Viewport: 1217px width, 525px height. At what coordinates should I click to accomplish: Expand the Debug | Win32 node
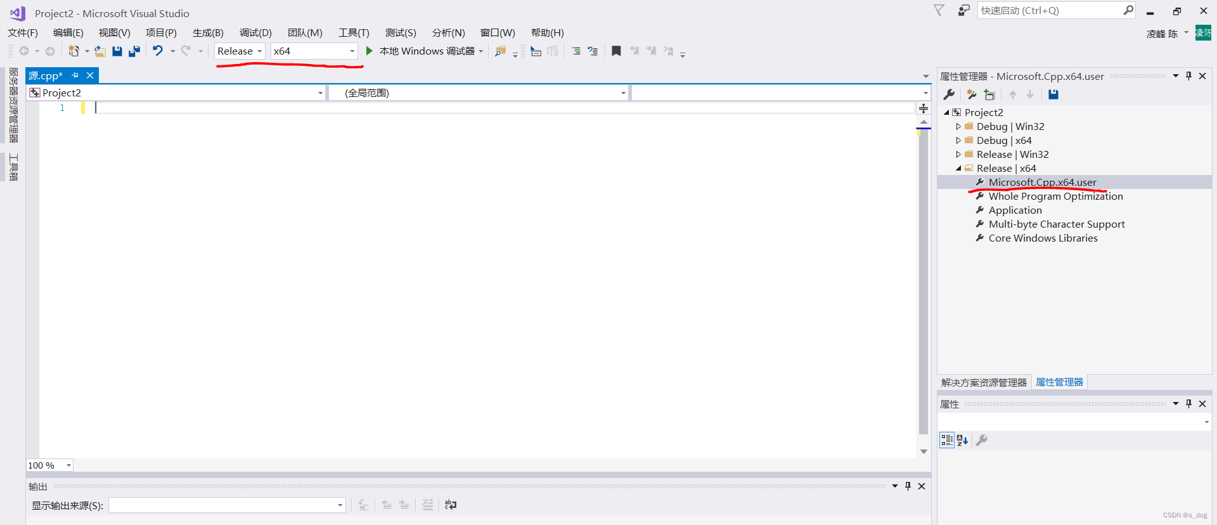click(958, 127)
